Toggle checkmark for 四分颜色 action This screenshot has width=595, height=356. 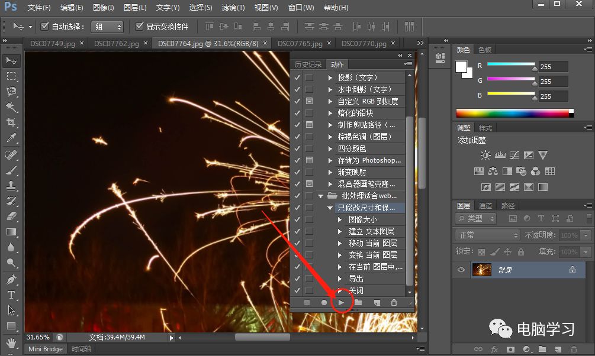(297, 148)
